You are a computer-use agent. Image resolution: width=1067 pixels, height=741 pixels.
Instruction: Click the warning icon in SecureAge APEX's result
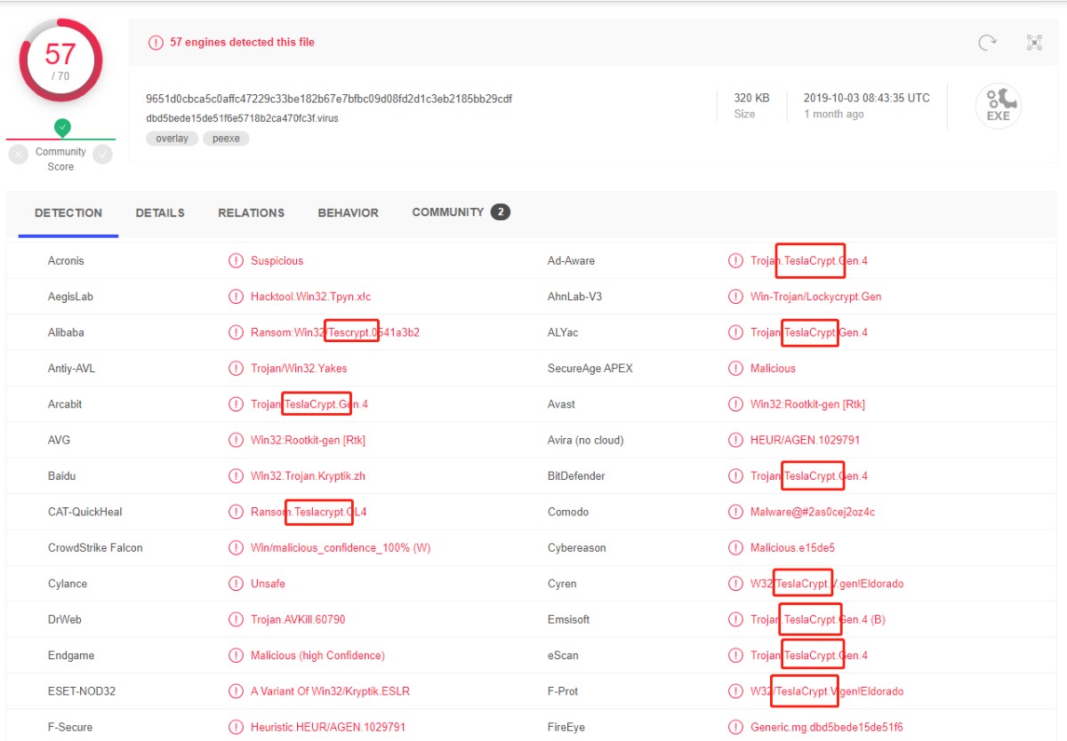[x=735, y=369]
